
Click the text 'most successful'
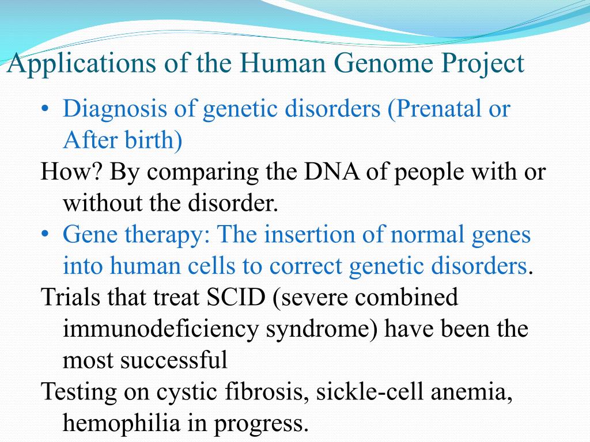145,360
